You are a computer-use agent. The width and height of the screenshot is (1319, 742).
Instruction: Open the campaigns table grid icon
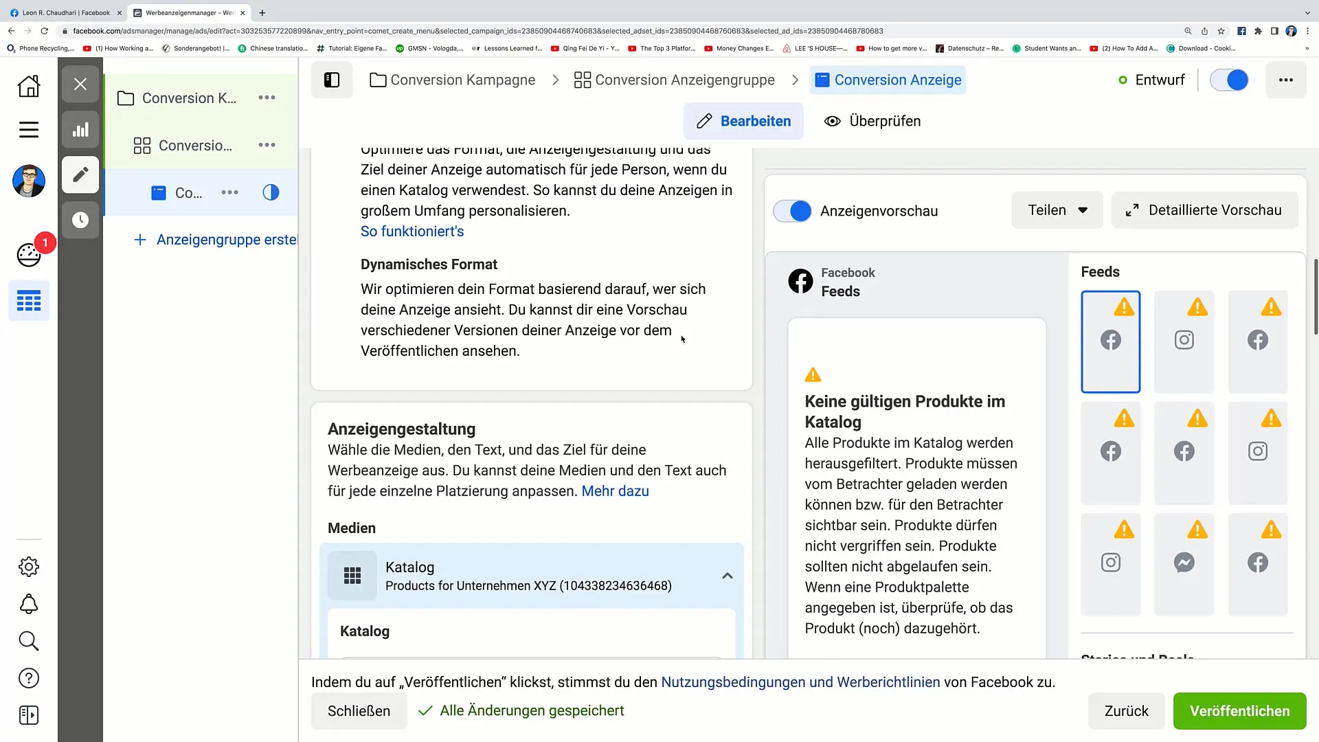coord(29,301)
